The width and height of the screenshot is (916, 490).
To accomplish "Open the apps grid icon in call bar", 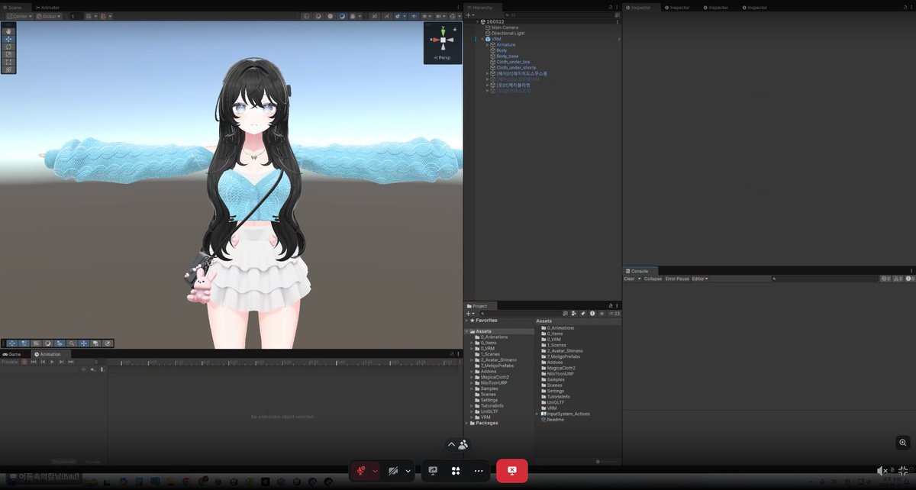I will (x=456, y=471).
